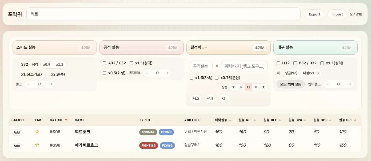The height and width of the screenshot is (161, 371).
Task: Select 더블(x1.5) wall option
Action: (311, 73)
